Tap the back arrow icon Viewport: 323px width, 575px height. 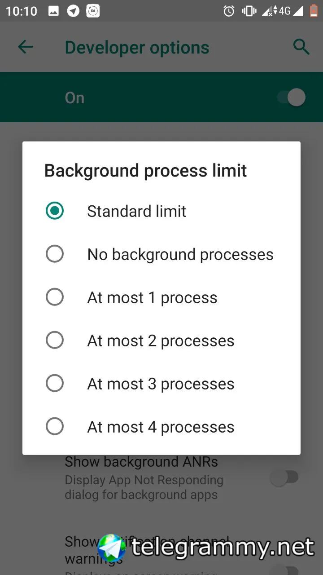pyautogui.click(x=26, y=47)
